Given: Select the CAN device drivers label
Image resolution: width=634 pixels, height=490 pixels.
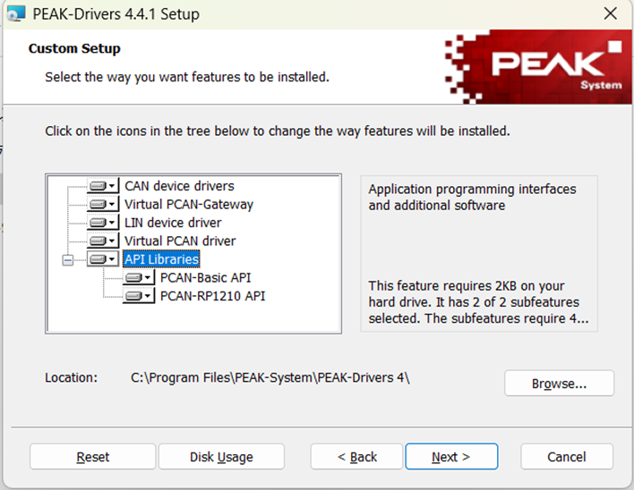Looking at the screenshot, I should pyautogui.click(x=179, y=186).
